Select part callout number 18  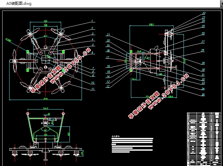click(108, 50)
